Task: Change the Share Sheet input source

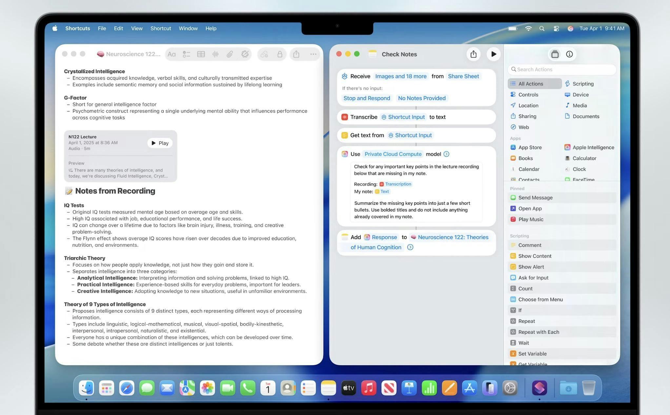Action: 463,76
